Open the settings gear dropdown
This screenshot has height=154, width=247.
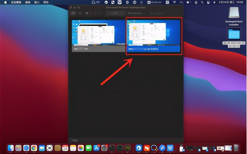[x=88, y=13]
